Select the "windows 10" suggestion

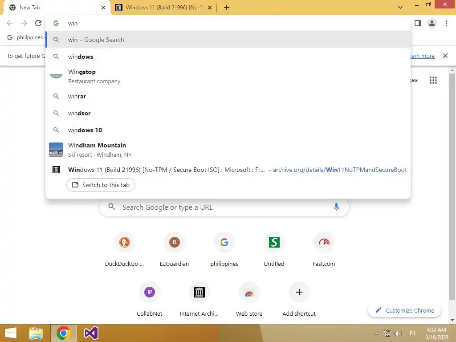click(228, 130)
